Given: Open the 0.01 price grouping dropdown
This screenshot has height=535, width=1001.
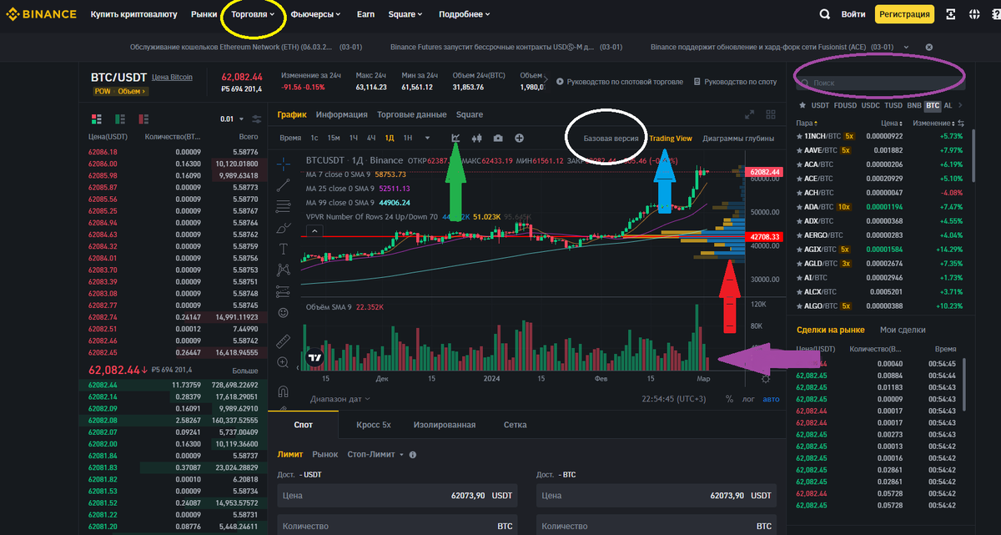Looking at the screenshot, I should tap(233, 119).
